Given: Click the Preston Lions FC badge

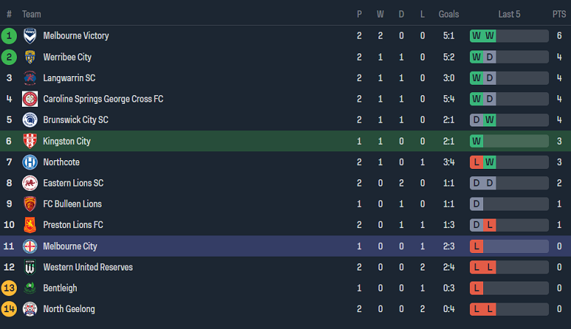Looking at the screenshot, I should (30, 225).
